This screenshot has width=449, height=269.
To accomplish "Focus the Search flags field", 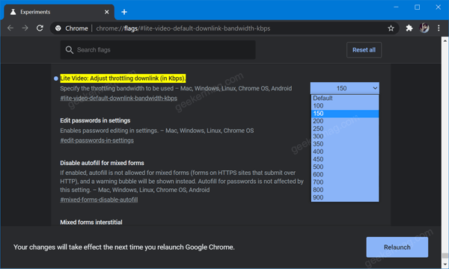I will tap(158, 50).
